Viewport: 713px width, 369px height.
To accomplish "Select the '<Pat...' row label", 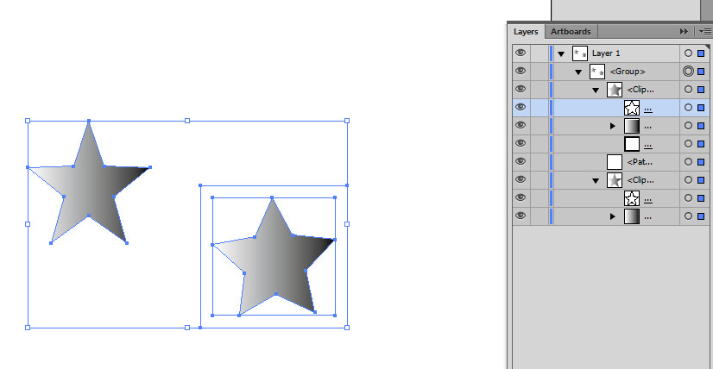I will pyautogui.click(x=640, y=162).
